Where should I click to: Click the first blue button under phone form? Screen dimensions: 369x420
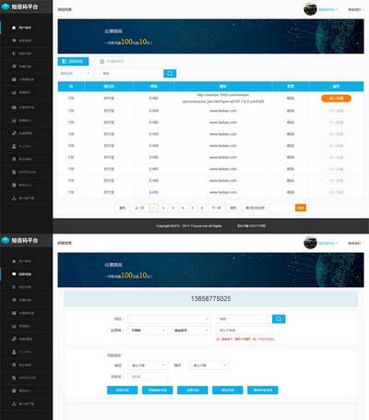point(123,390)
